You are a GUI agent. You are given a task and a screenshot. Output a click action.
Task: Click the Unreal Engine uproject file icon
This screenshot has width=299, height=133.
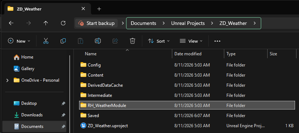click(83, 125)
